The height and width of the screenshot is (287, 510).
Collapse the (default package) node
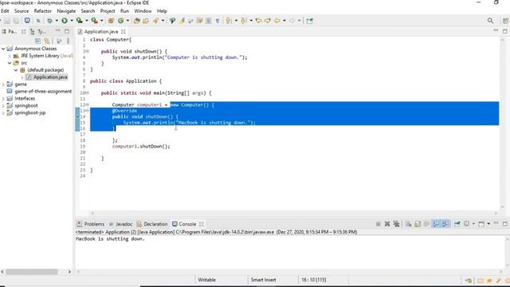coord(16,70)
